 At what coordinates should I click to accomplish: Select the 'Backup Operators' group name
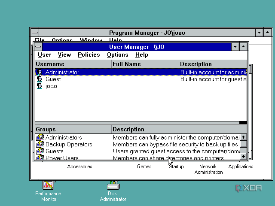(x=69, y=144)
